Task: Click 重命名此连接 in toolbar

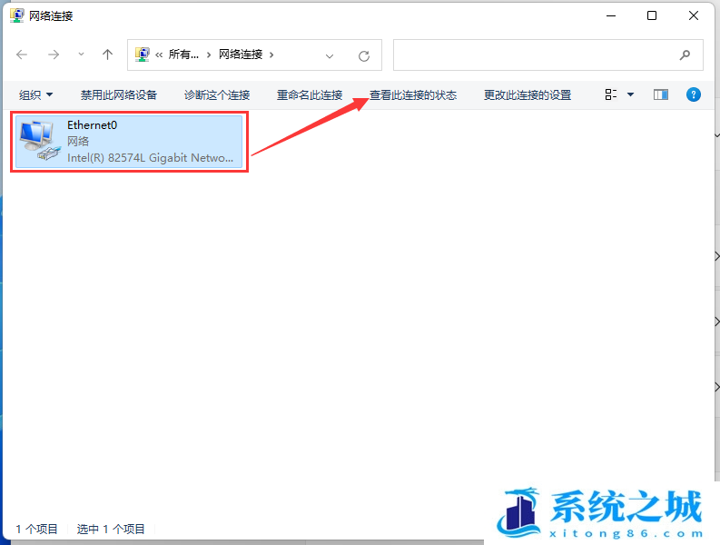Action: pyautogui.click(x=310, y=94)
